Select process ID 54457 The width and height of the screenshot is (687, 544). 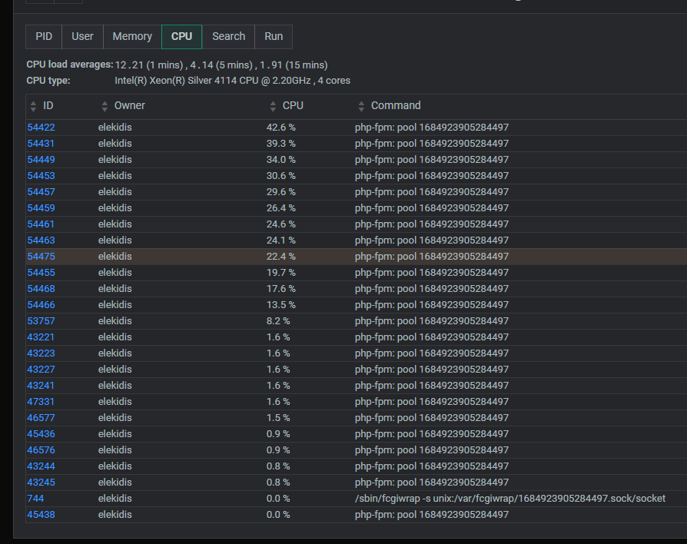point(41,192)
